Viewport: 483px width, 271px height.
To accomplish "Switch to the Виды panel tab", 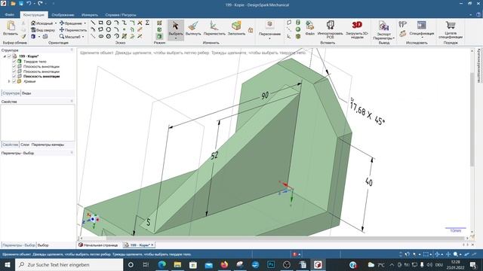I will [26, 93].
